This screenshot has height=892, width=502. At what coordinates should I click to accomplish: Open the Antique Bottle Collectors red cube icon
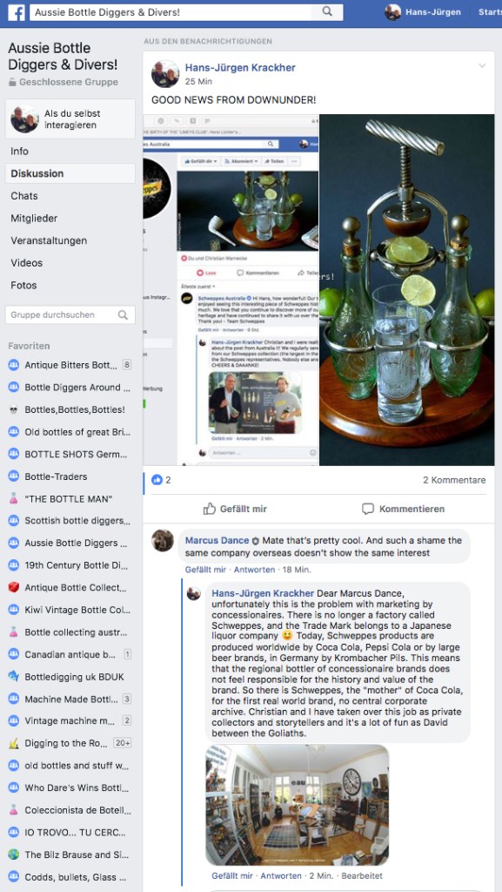pyautogui.click(x=14, y=588)
